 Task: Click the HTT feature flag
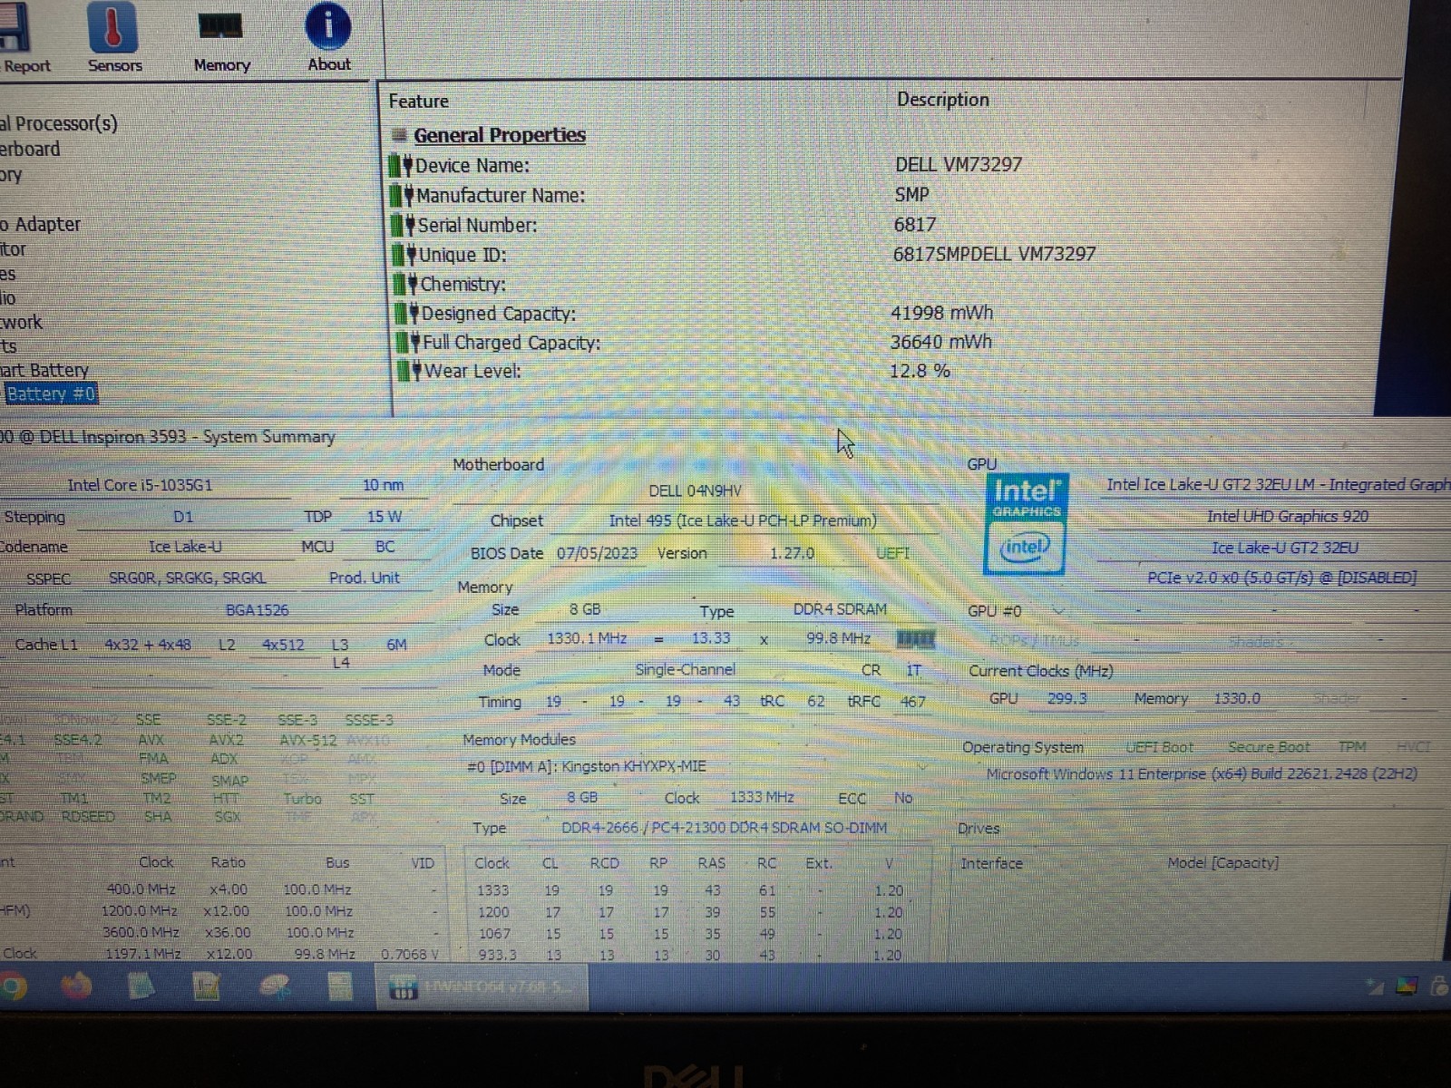[226, 800]
